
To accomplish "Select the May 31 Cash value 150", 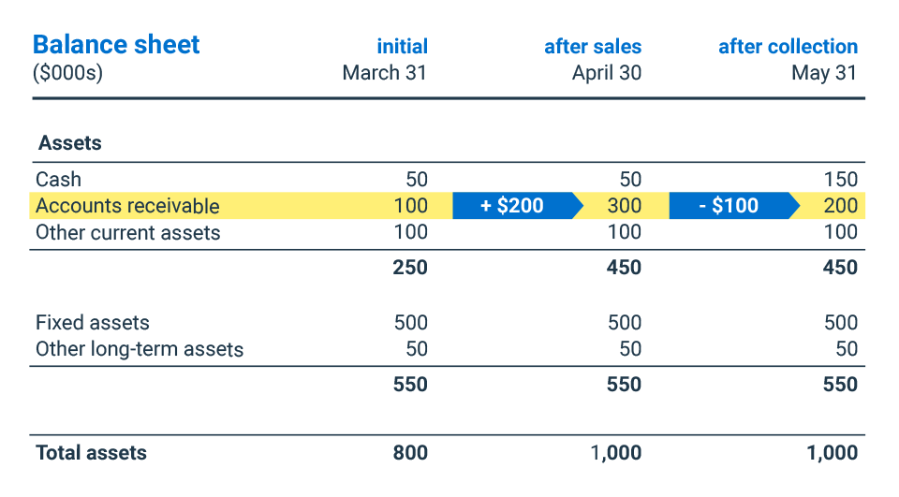I will tap(840, 179).
